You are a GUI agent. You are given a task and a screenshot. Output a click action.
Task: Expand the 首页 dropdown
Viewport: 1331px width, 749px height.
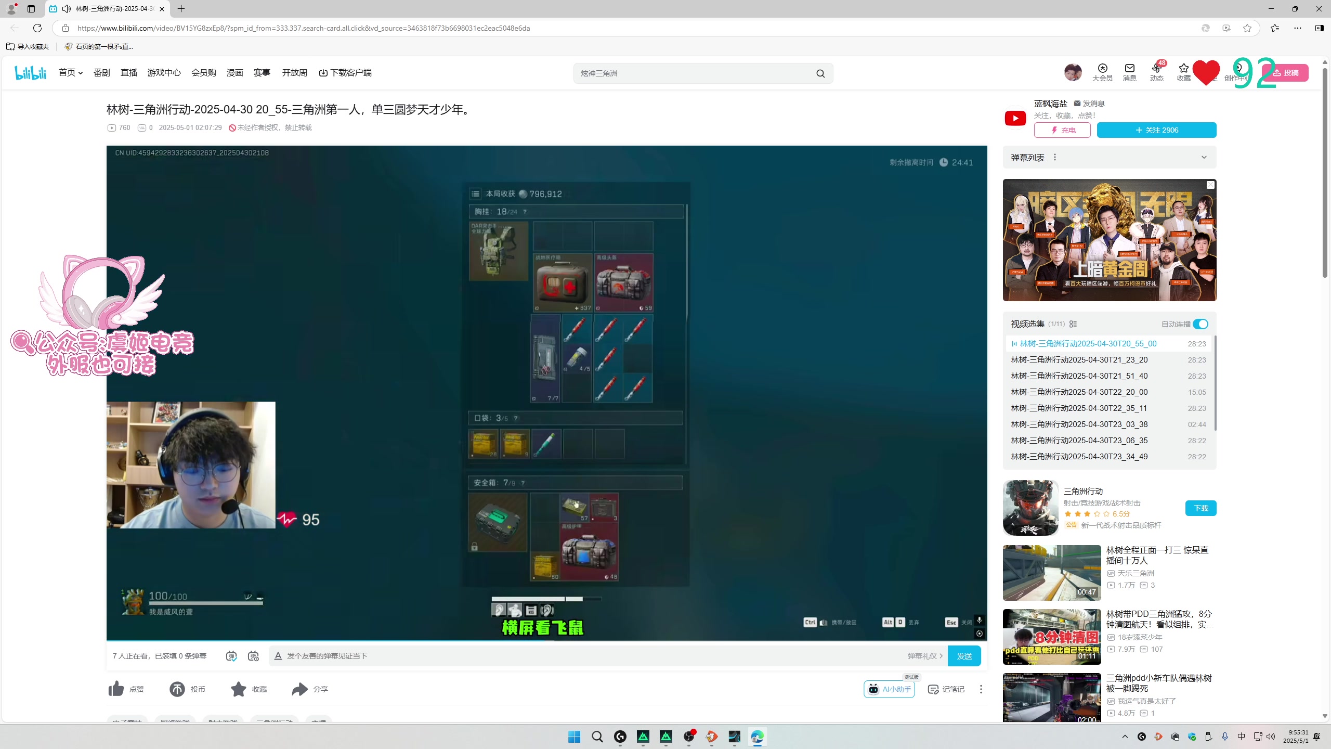coord(71,73)
